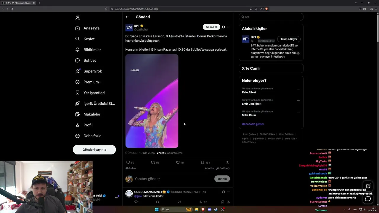This screenshot has width=379, height=213.
Task: Open Palu Ailesi trending topic
Action: coord(249,92)
